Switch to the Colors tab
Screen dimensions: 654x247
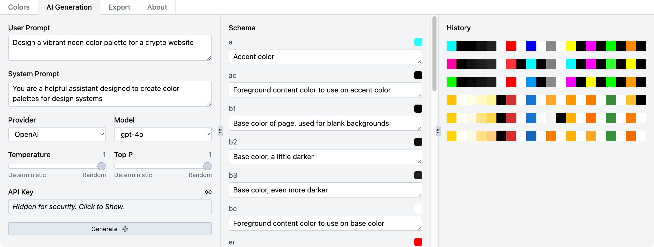point(19,7)
